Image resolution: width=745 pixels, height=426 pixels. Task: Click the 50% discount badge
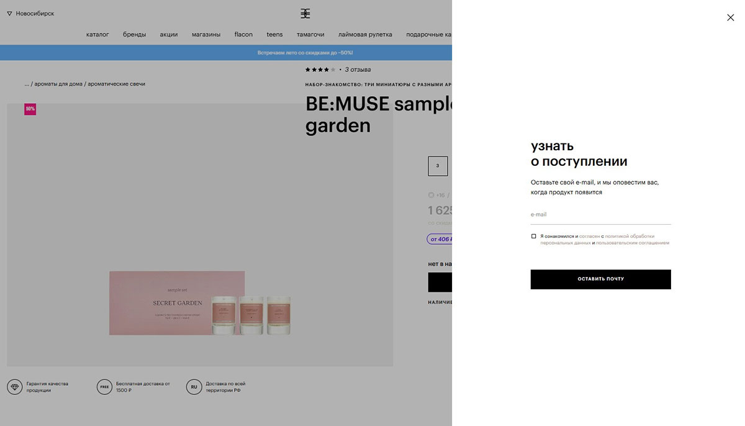30,109
